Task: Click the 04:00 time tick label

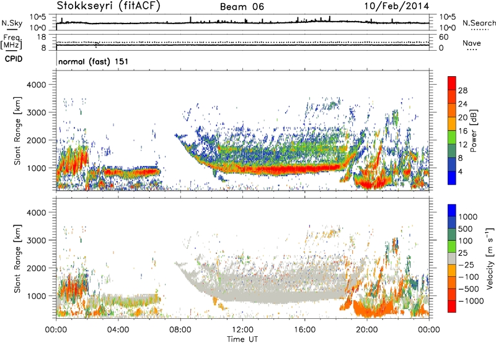Action: (118, 330)
